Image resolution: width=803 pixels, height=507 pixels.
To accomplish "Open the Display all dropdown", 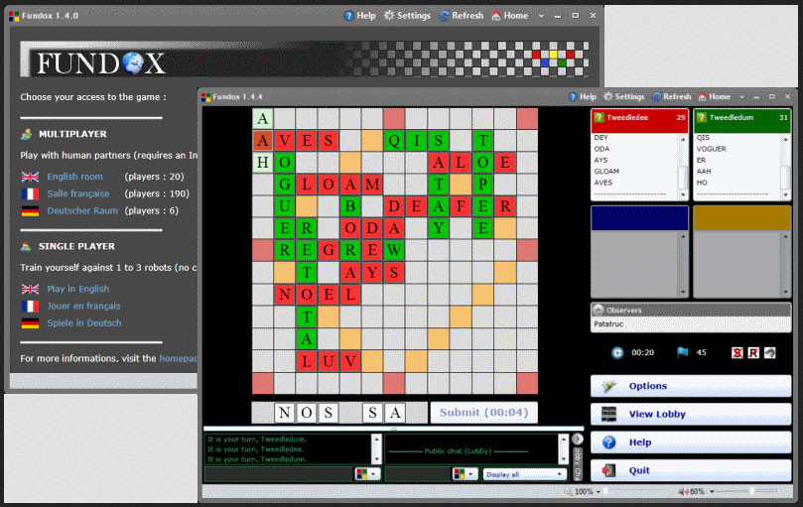I will pos(525,474).
